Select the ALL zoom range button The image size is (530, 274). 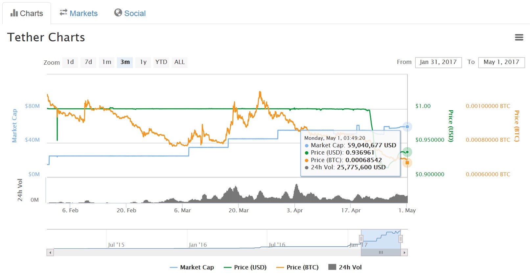[x=179, y=62]
